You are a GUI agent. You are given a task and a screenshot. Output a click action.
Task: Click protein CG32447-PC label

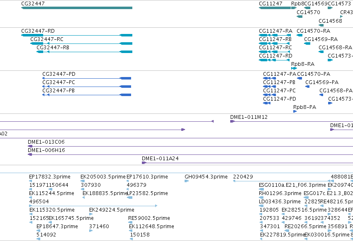coord(58,82)
